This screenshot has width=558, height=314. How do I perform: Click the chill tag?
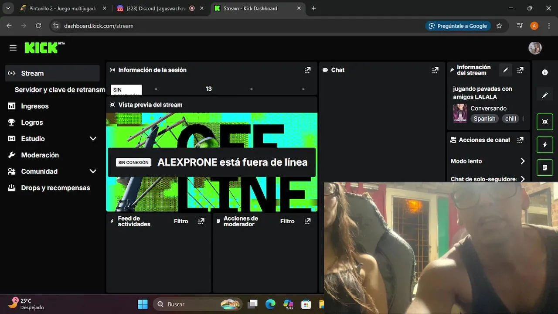[510, 119]
